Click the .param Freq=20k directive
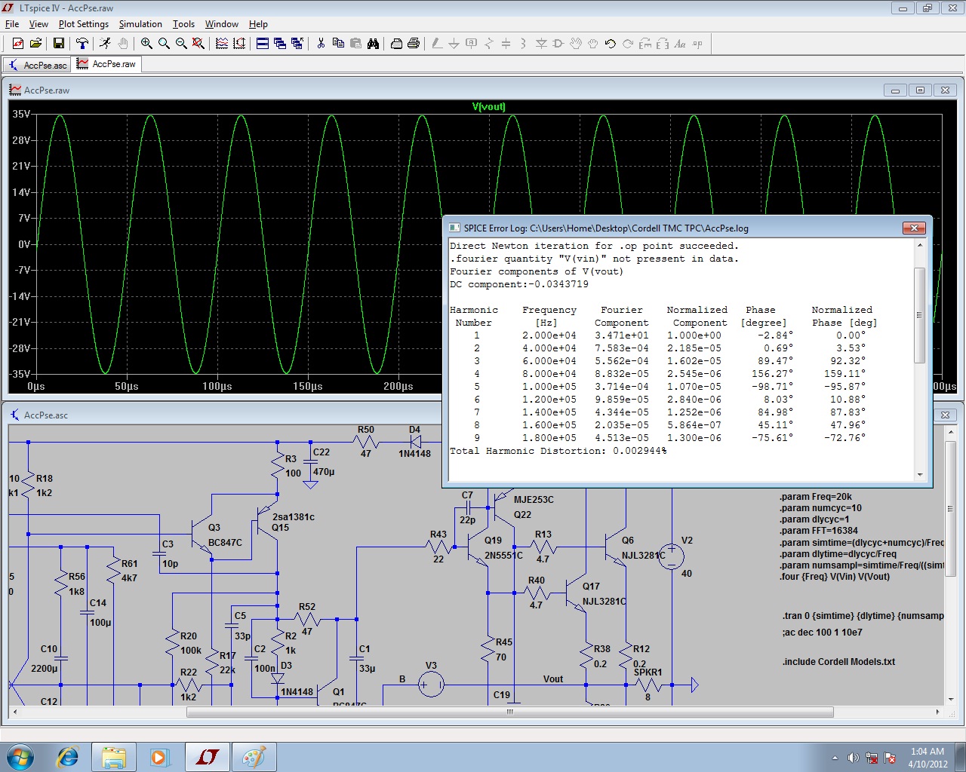966x772 pixels. [x=816, y=497]
